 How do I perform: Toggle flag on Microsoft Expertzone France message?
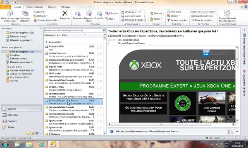point(101,102)
